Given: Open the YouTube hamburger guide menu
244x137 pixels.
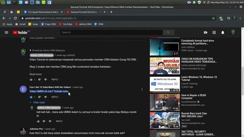Looking at the screenshot, I should [x=6, y=32].
